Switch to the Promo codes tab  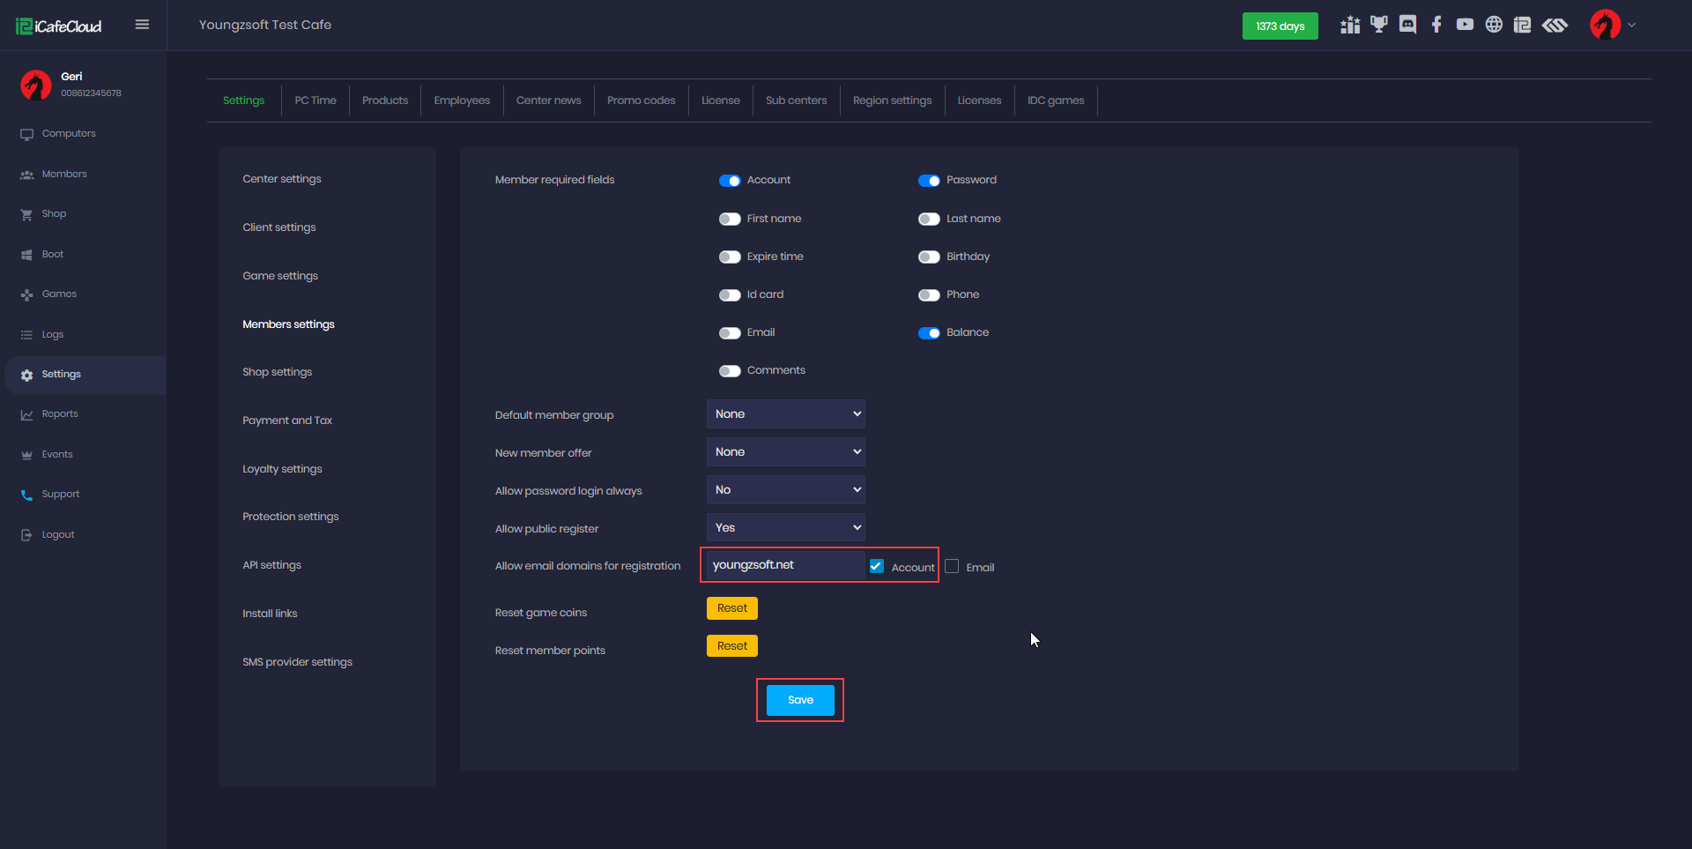[641, 101]
